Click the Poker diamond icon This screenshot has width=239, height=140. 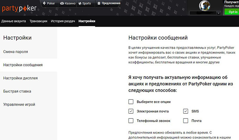pyautogui.click(x=44, y=3)
